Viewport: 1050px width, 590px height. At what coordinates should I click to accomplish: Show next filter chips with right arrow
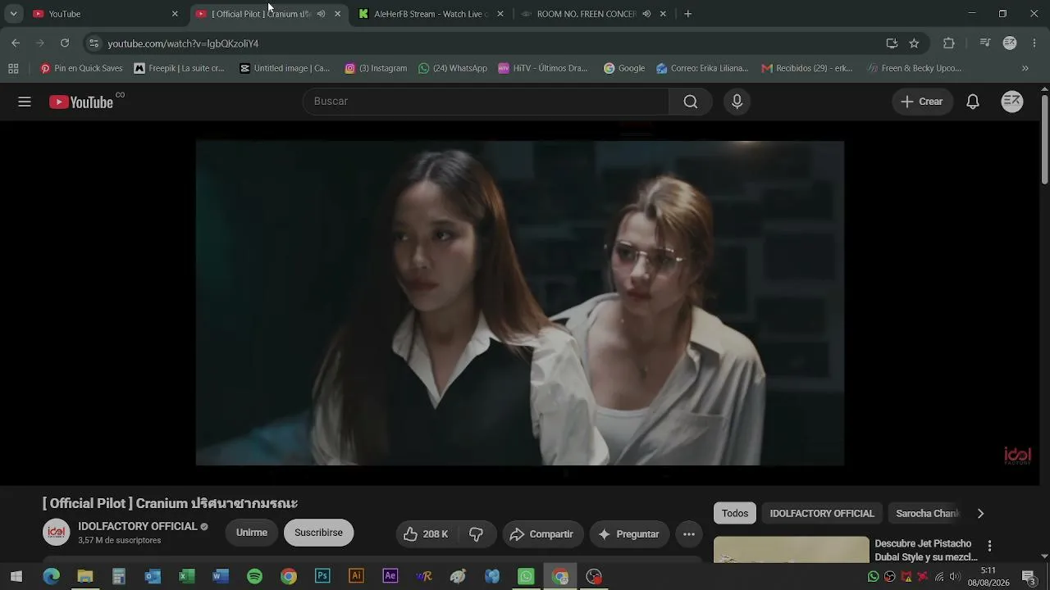(980, 514)
